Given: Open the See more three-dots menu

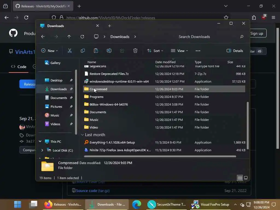Looking at the screenshot, I should coord(198,51).
